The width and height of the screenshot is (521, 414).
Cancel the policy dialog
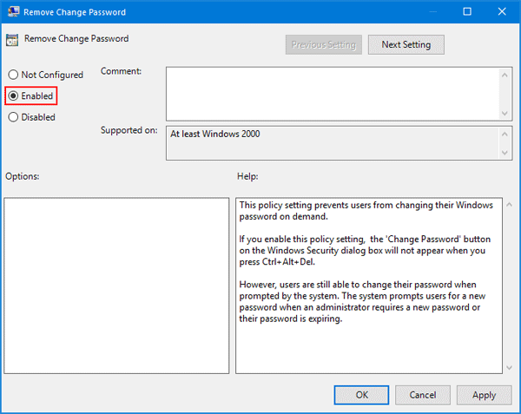425,395
